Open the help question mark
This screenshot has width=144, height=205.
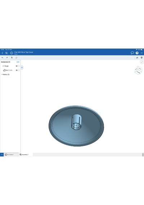(x=137, y=53)
